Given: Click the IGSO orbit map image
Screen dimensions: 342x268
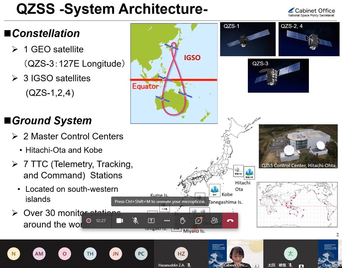Looking at the screenshot, I should tap(174, 74).
